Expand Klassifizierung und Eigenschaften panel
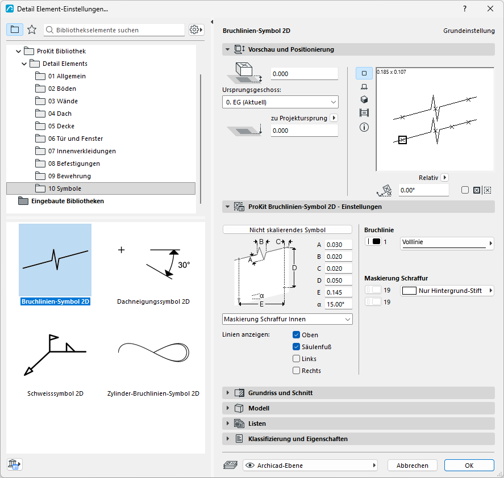The image size is (504, 478). pyautogui.click(x=359, y=439)
